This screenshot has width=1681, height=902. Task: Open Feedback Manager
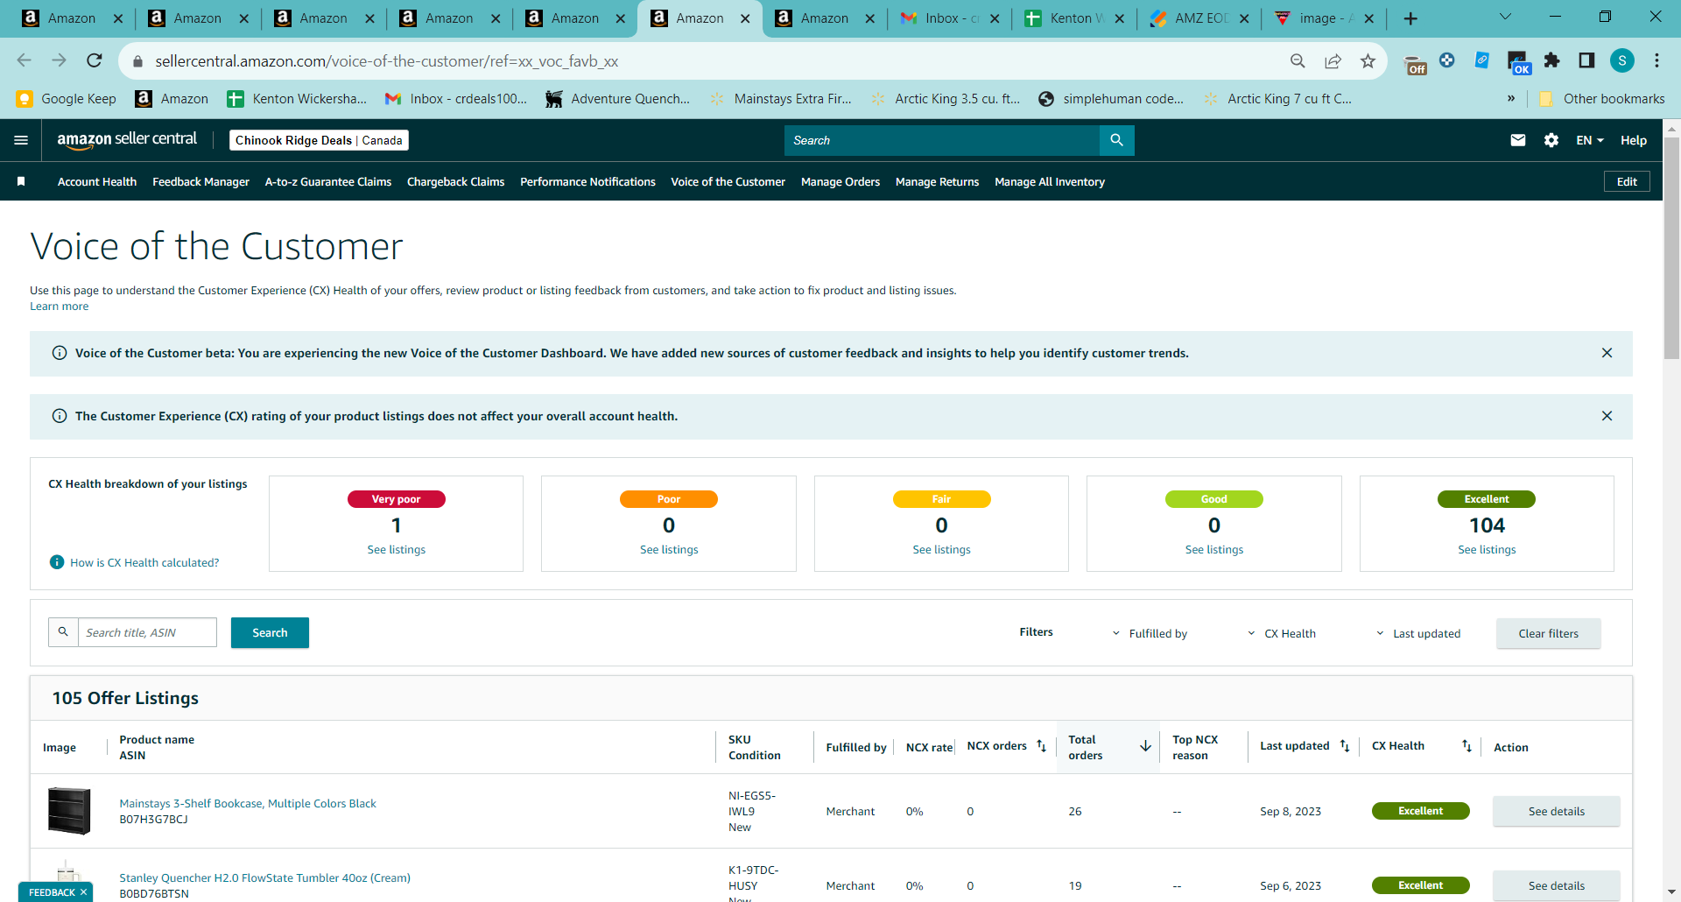200,181
